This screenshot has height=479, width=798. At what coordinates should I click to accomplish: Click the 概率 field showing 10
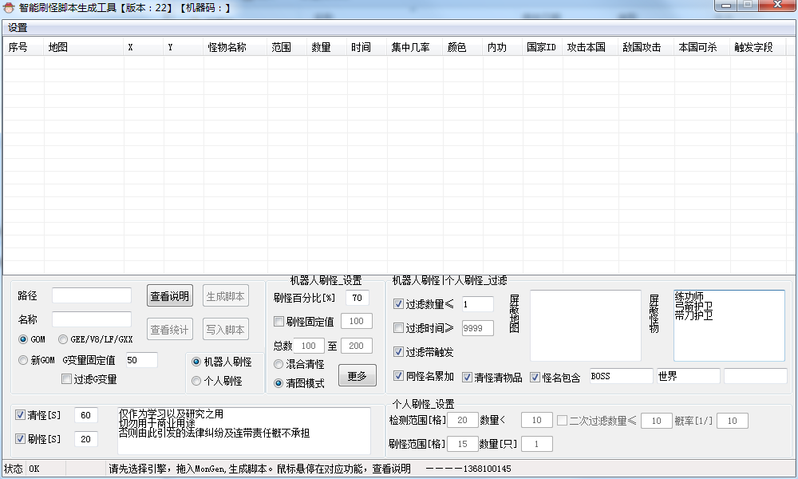pyautogui.click(x=732, y=421)
